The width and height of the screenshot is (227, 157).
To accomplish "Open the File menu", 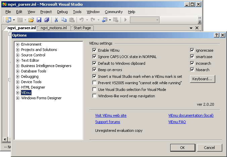I will 8,12.
